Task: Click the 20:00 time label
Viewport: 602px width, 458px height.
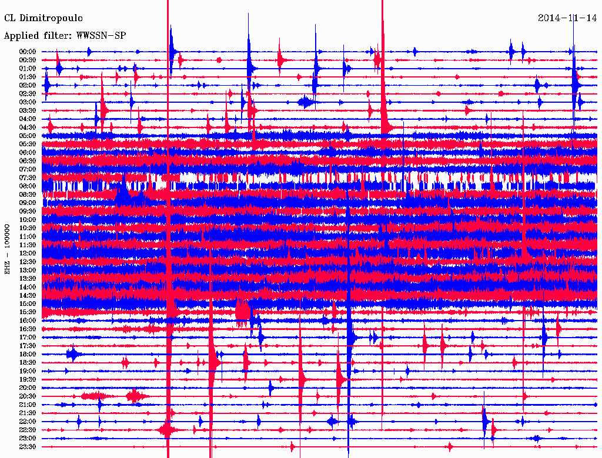Action: coord(28,388)
